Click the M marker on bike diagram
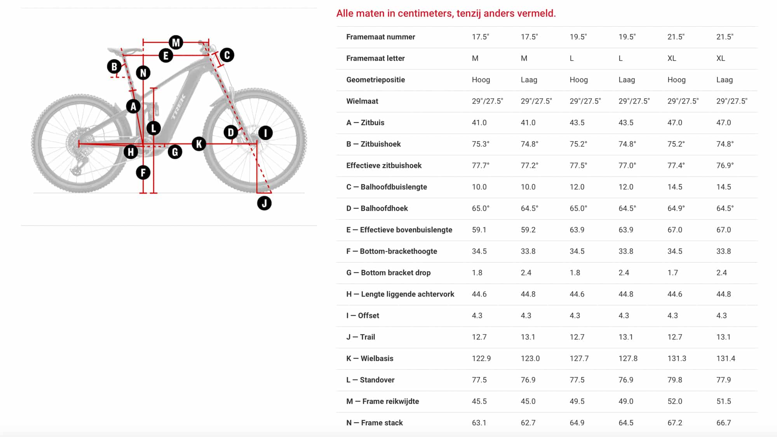 [x=176, y=42]
